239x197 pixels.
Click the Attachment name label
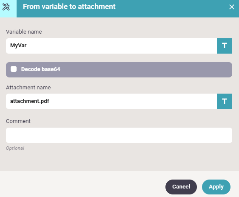click(28, 88)
